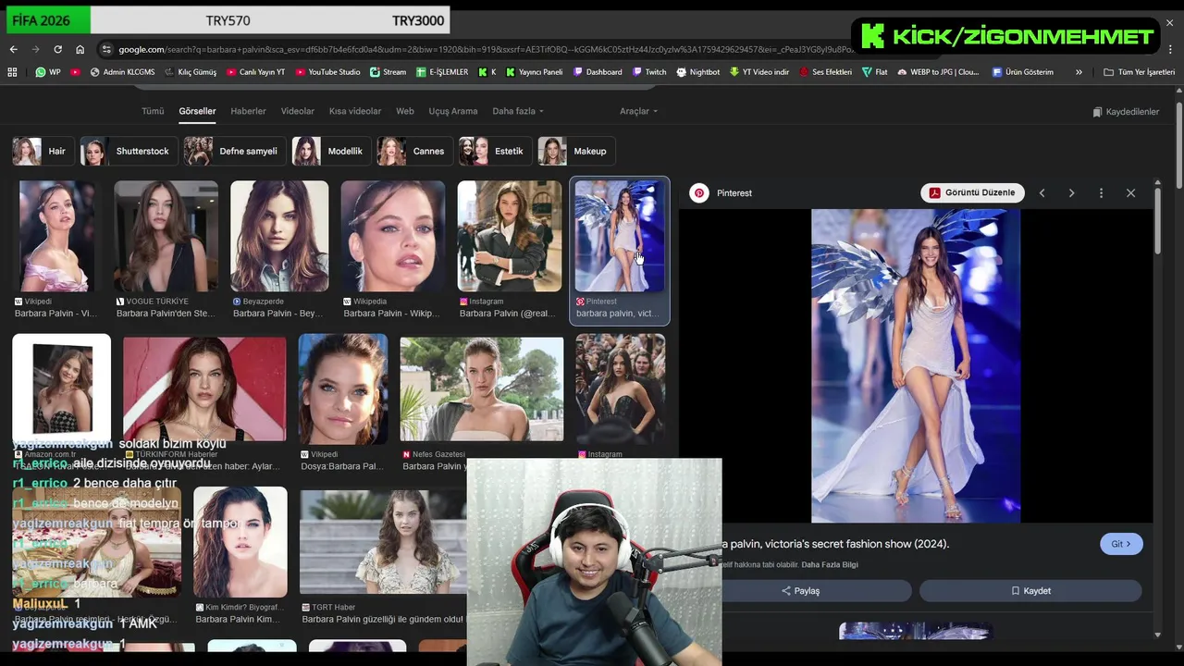The image size is (1184, 666).
Task: Open the Flat bookmark
Action: [x=875, y=72]
